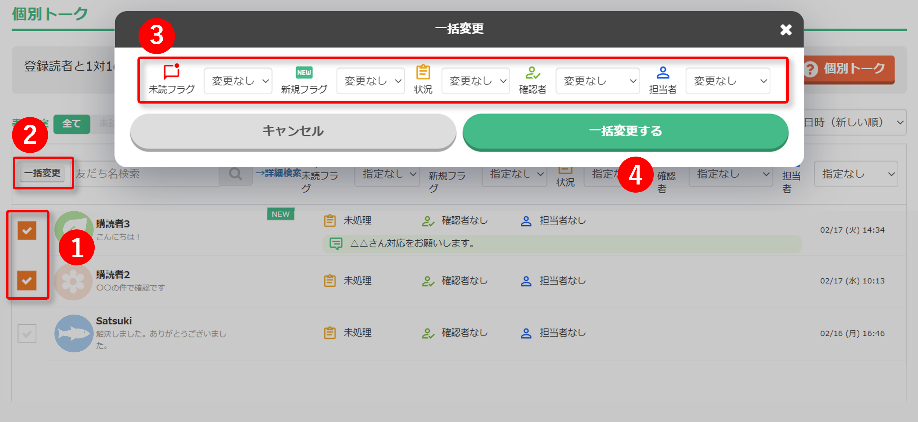Uncheck the 購読者2 checkbox
918x422 pixels.
point(27,281)
